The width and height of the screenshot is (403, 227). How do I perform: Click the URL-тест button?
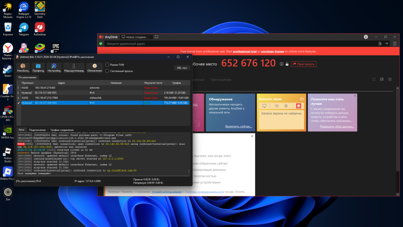182,68
